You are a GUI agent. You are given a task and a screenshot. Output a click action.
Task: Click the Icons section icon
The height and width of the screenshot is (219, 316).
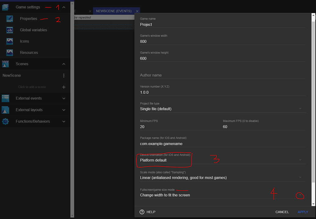(x=10, y=41)
